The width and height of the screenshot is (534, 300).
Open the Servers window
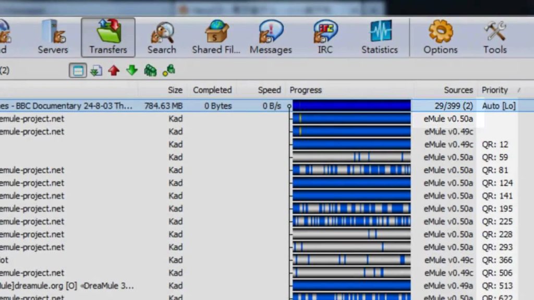53,37
